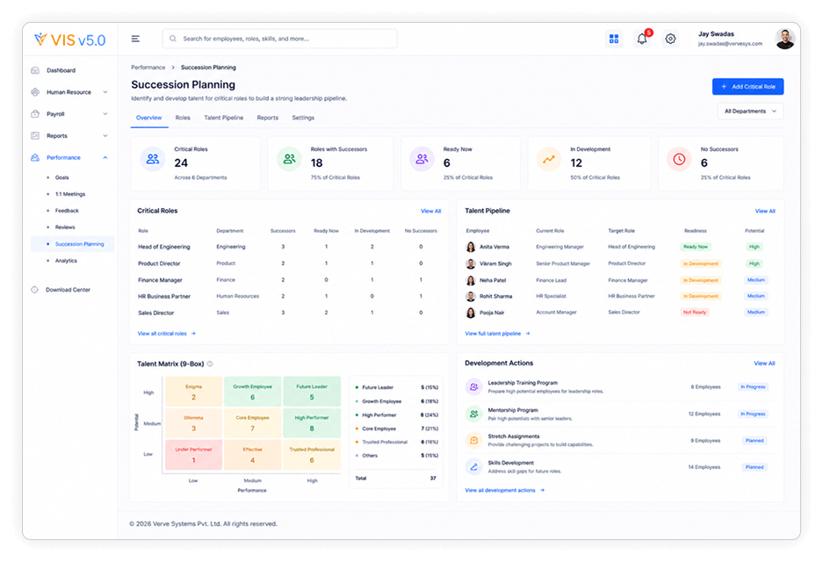Switch to the Roles tab
The image size is (823, 562).
pyautogui.click(x=183, y=118)
